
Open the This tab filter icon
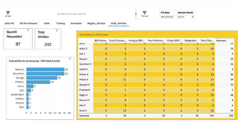click(x=145, y=13)
